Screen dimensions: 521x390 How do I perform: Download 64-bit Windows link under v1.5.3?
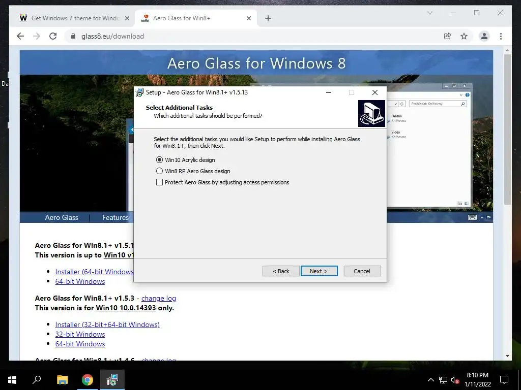(80, 344)
